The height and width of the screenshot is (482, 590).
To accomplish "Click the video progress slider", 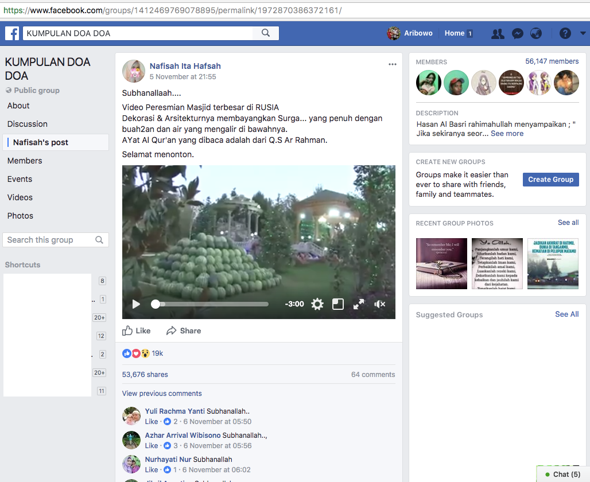I will [211, 304].
